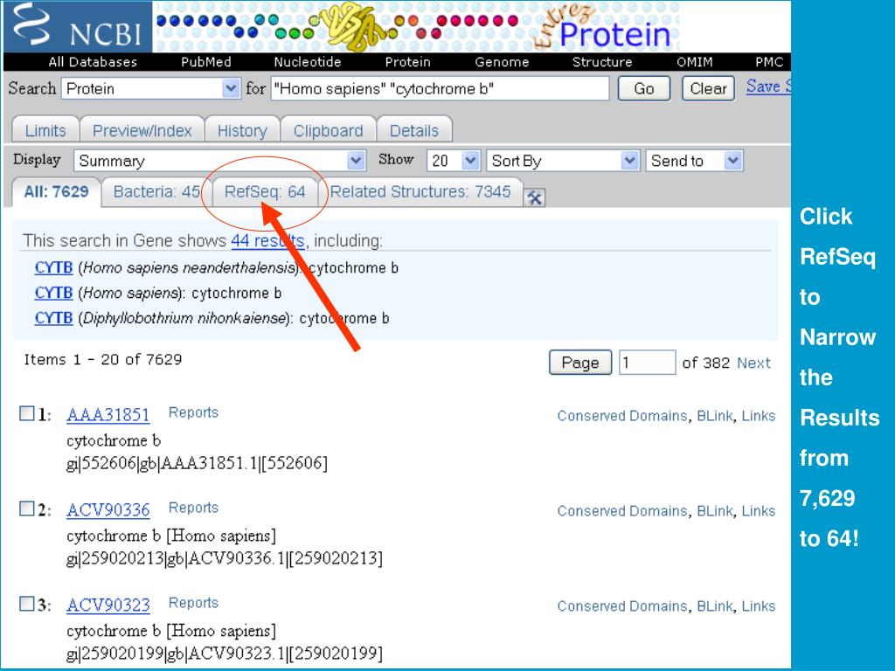
Task: Open the Display format dropdown showing Summary
Action: (219, 161)
